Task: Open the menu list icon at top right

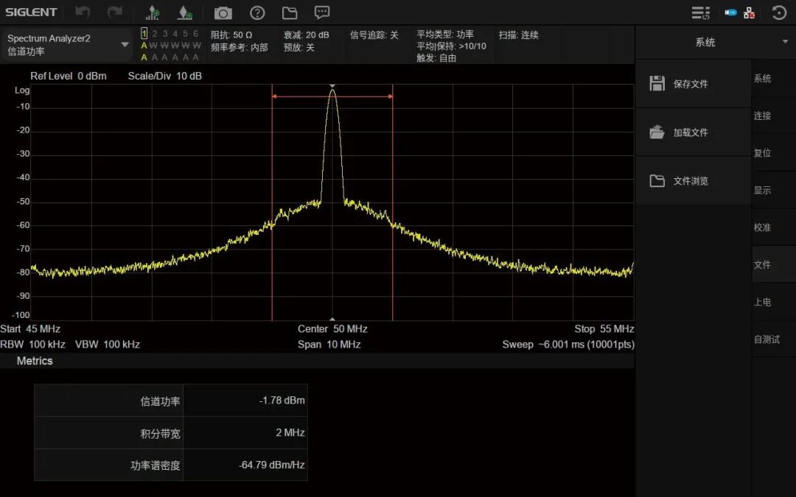Action: (701, 13)
